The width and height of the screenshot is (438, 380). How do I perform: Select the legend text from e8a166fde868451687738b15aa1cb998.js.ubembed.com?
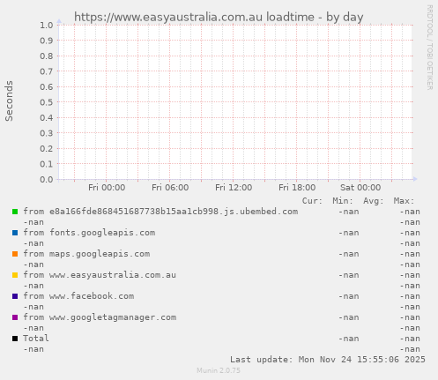(160, 212)
